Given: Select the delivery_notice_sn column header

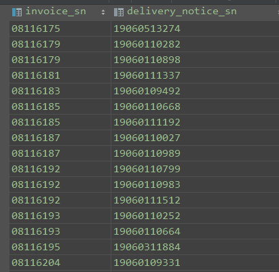Looking at the screenshot, I should [195, 12].
